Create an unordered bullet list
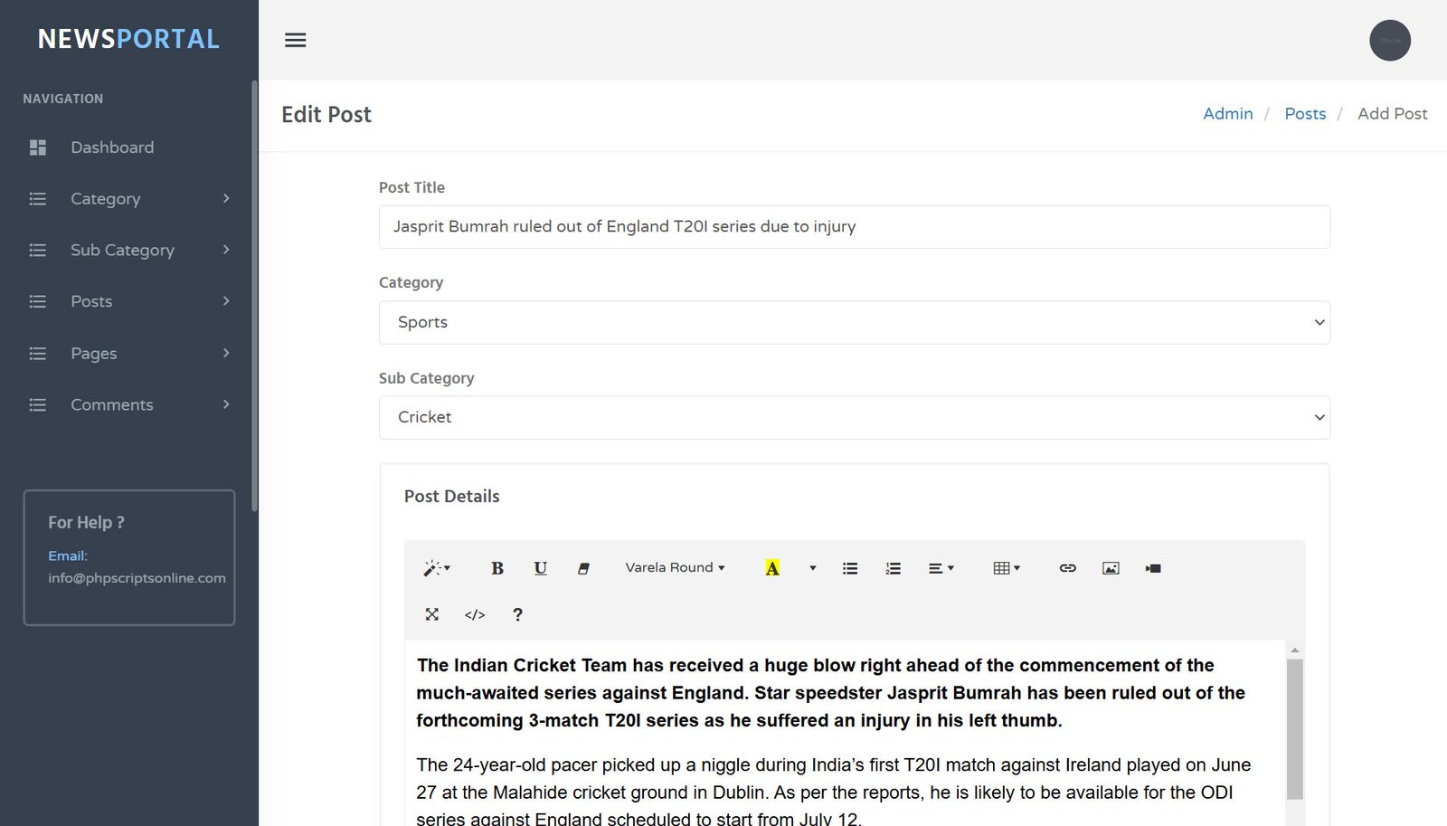Image resolution: width=1447 pixels, height=826 pixels. (x=850, y=568)
